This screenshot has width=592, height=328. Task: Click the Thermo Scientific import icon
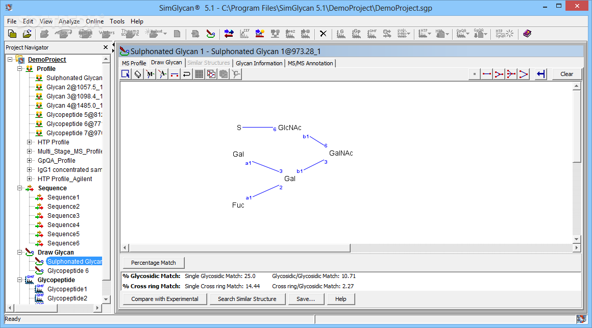pyautogui.click(x=130, y=34)
